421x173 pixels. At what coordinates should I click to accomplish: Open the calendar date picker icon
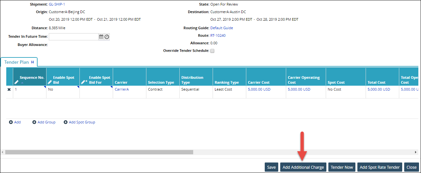click(x=101, y=37)
